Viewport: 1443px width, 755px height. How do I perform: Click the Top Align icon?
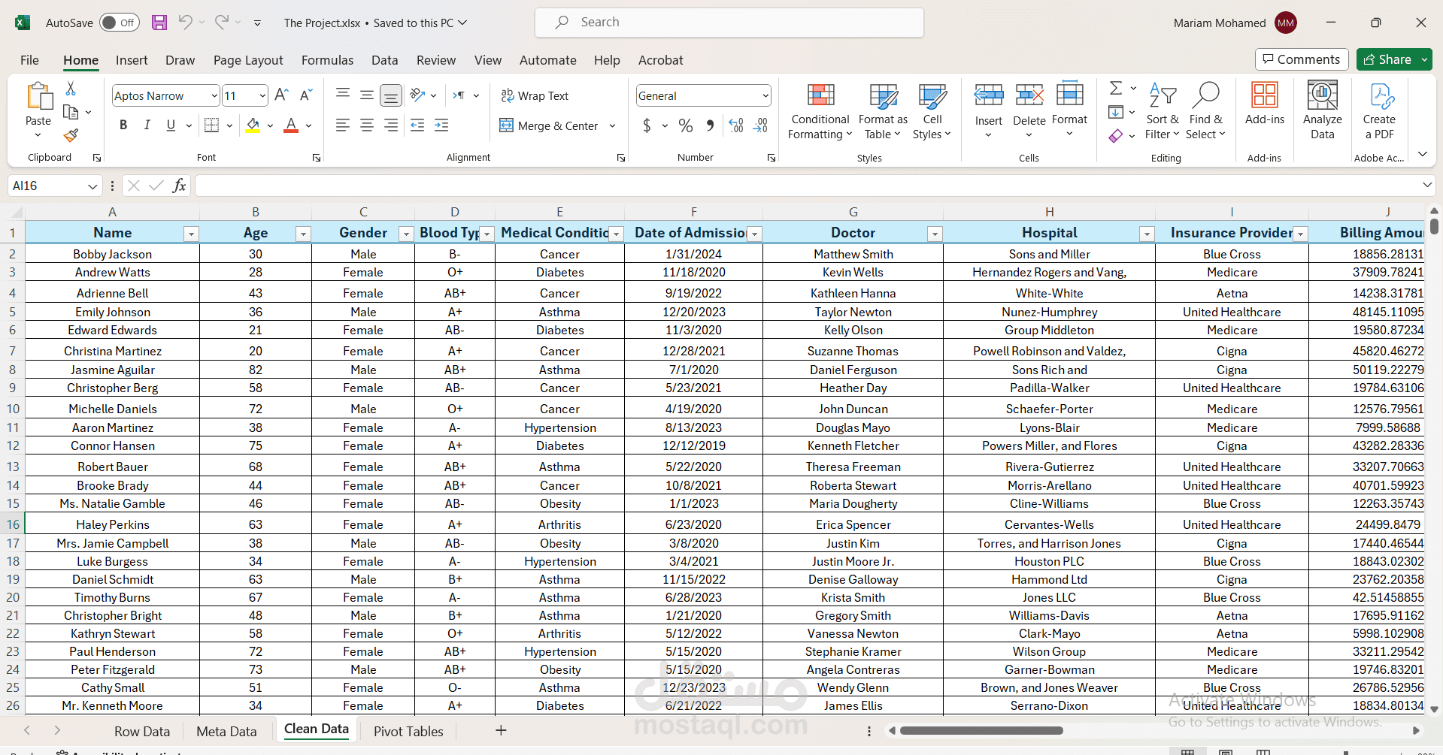[342, 95]
